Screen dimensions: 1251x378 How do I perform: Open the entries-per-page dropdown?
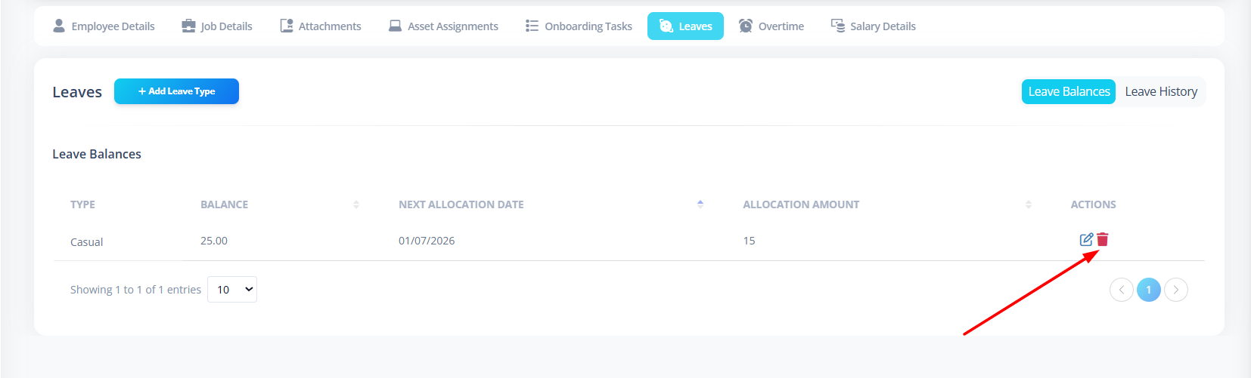coord(232,290)
